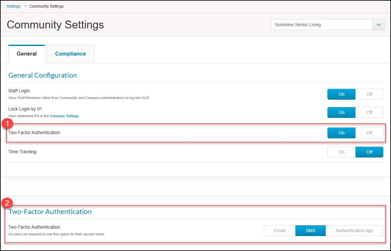Turn Lock Login by IP On

point(341,112)
